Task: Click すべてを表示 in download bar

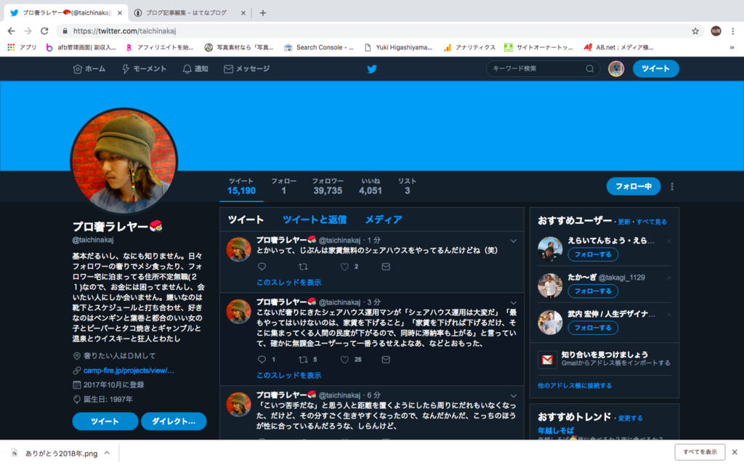Action: [700, 452]
